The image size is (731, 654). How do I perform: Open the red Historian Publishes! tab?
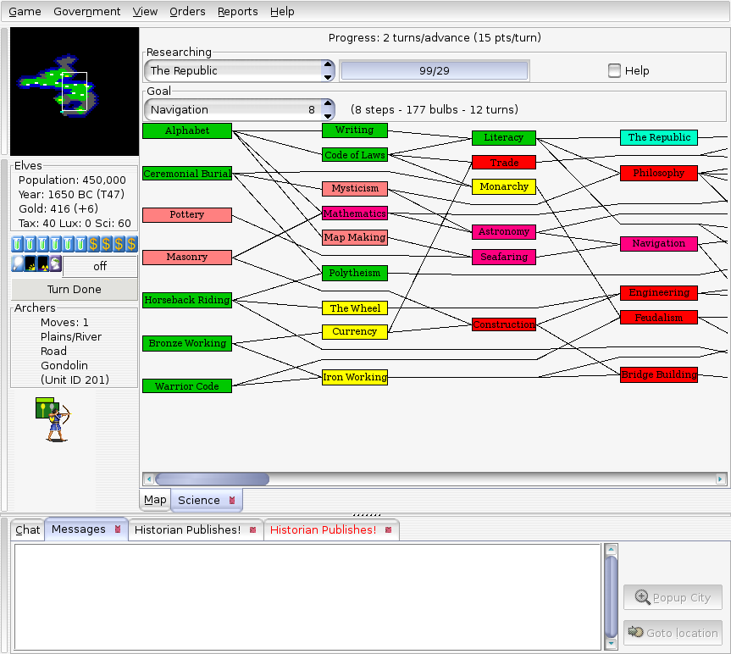(323, 530)
